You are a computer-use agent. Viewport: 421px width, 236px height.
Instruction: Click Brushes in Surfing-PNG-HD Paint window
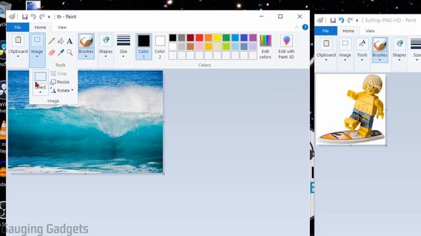coord(380,50)
